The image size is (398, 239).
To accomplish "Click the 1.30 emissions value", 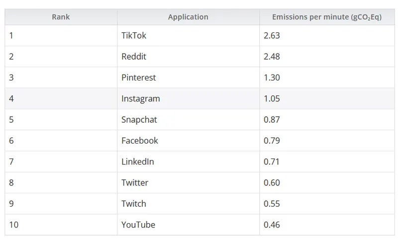I will click(272, 78).
